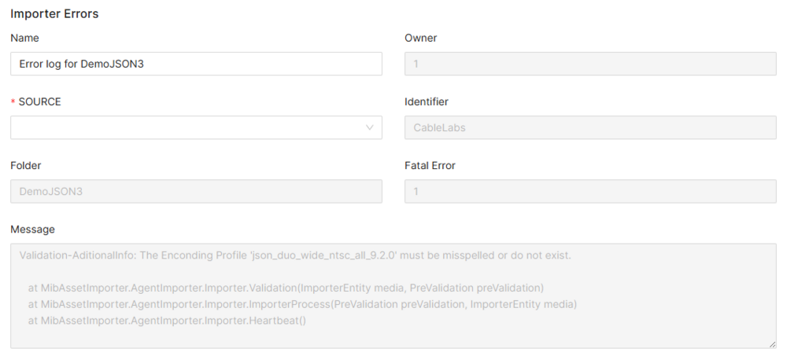This screenshot has width=787, height=356.
Task: Click the Message label
Action: [32, 229]
